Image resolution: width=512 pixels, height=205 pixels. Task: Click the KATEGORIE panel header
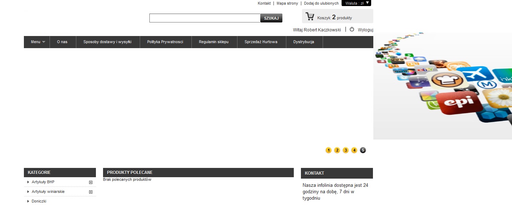pos(60,173)
